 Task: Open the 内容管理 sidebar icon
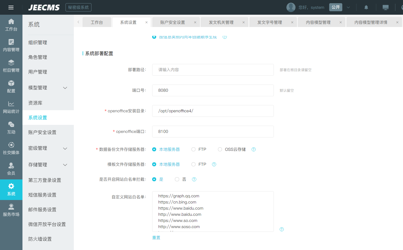point(11,45)
